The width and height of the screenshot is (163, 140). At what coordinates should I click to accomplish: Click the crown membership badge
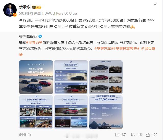[37, 7]
